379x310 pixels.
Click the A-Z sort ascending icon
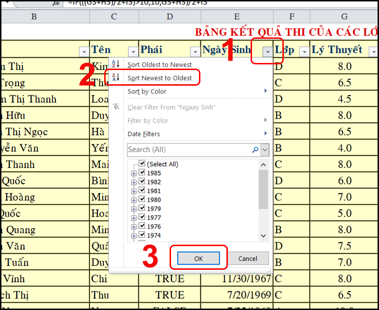[117, 64]
